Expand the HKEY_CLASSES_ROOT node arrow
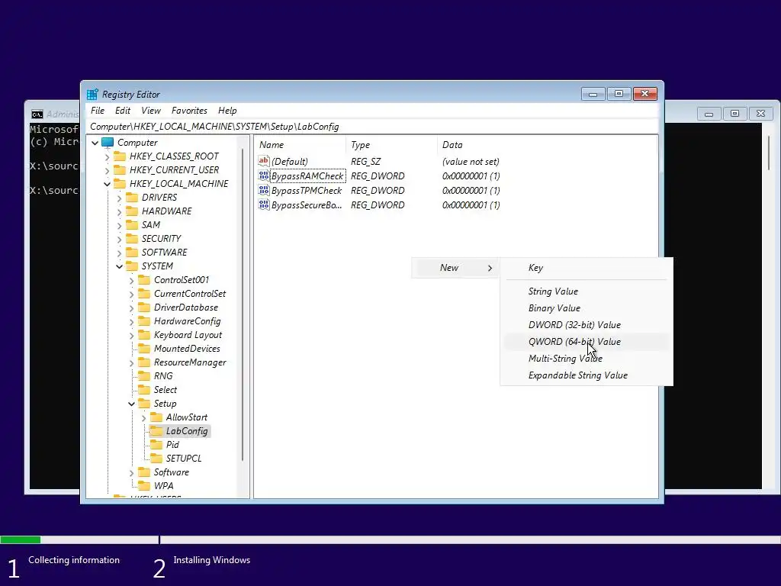Viewport: 781px width, 586px height. pos(107,156)
